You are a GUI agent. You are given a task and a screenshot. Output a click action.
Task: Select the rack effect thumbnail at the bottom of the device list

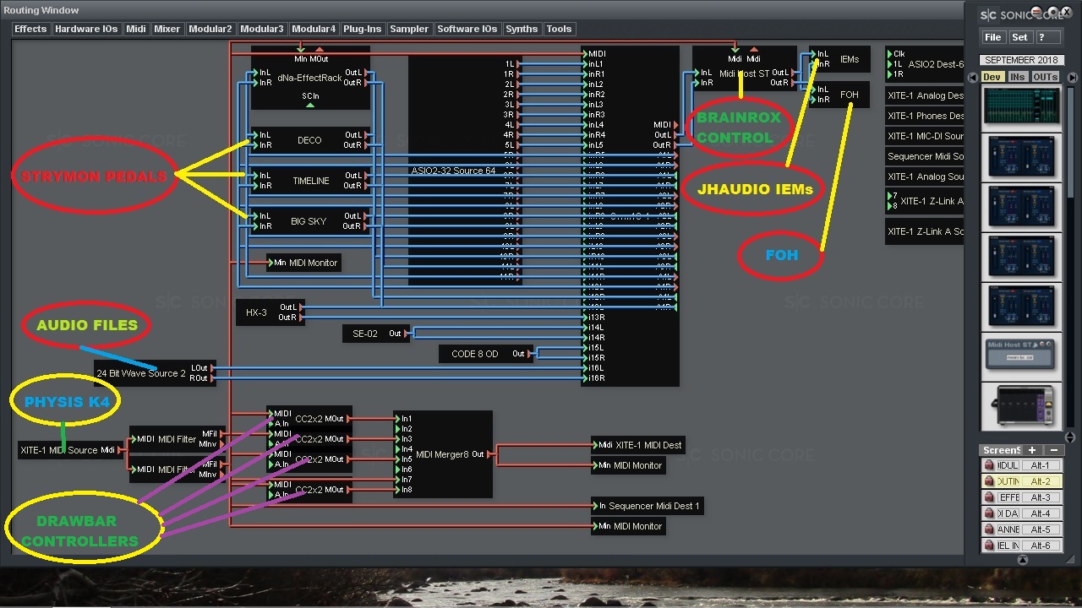pyautogui.click(x=1022, y=404)
